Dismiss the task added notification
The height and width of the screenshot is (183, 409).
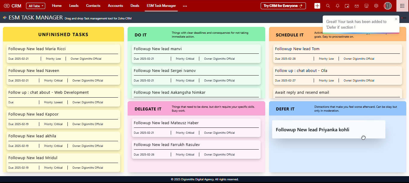[x=396, y=19]
